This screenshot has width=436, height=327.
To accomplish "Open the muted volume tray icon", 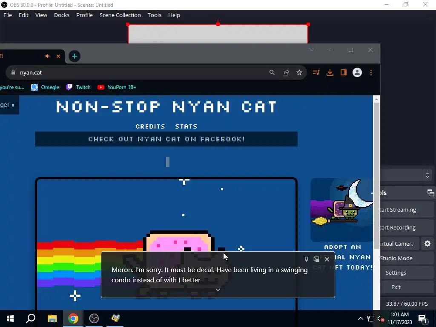I will 381,318.
